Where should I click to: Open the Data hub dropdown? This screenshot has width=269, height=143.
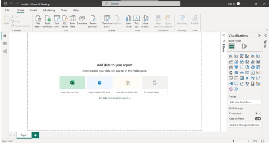(57, 21)
